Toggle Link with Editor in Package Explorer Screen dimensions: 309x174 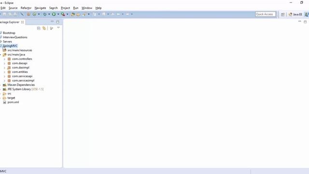tap(44, 29)
